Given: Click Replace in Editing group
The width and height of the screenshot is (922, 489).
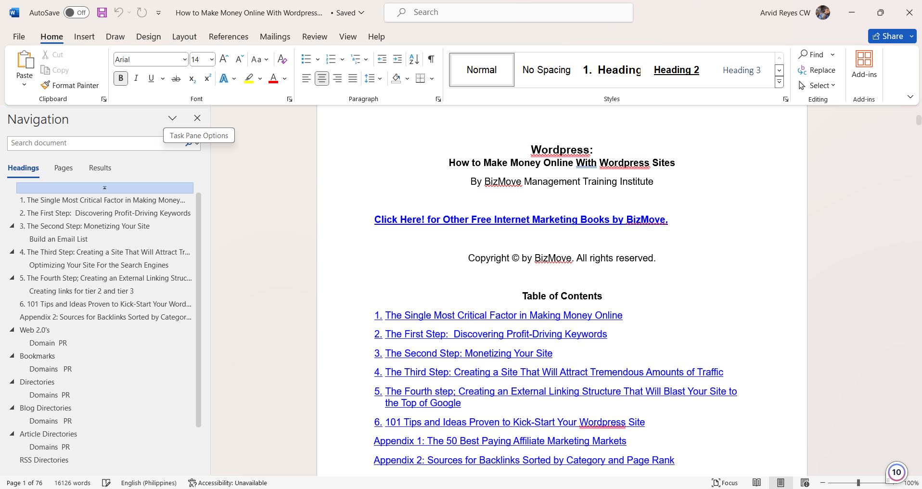Looking at the screenshot, I should [817, 70].
